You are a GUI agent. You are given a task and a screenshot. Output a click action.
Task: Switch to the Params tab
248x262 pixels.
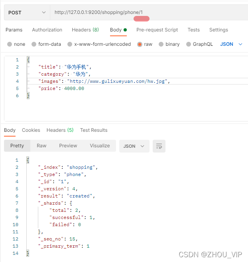[14, 30]
